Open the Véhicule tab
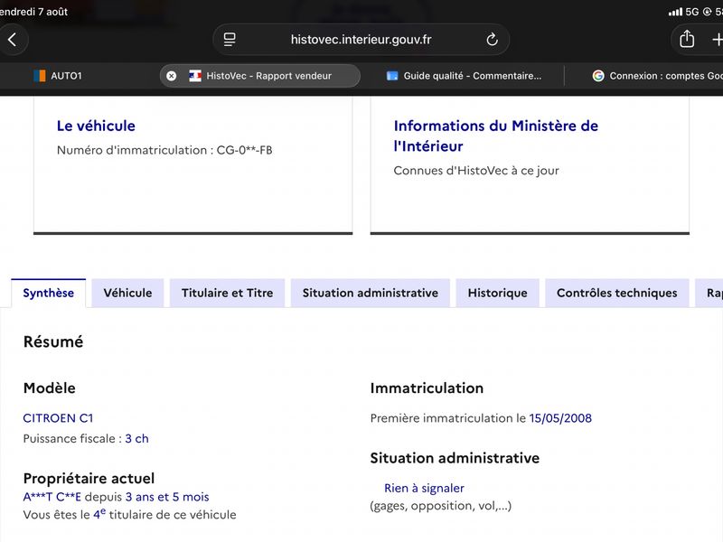 (x=127, y=293)
